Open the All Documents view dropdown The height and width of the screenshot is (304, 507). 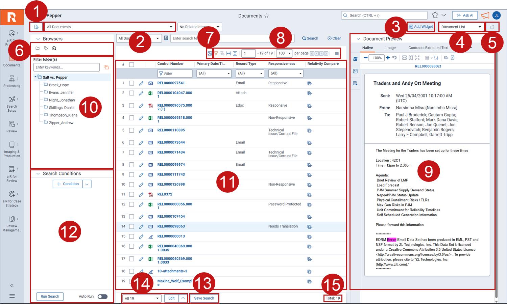point(110,27)
